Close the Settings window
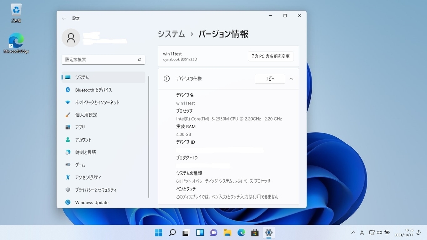 (x=299, y=16)
